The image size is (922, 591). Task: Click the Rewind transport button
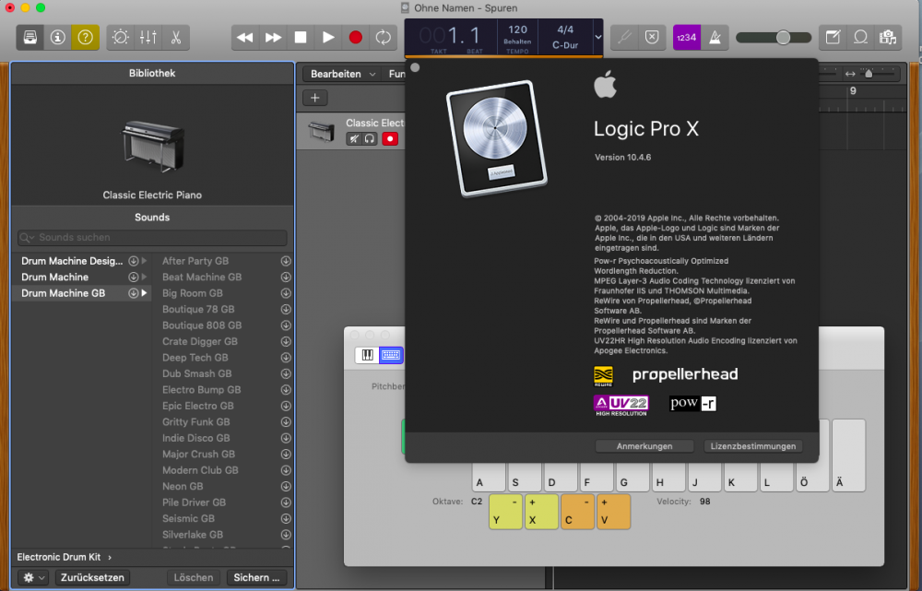click(x=245, y=38)
